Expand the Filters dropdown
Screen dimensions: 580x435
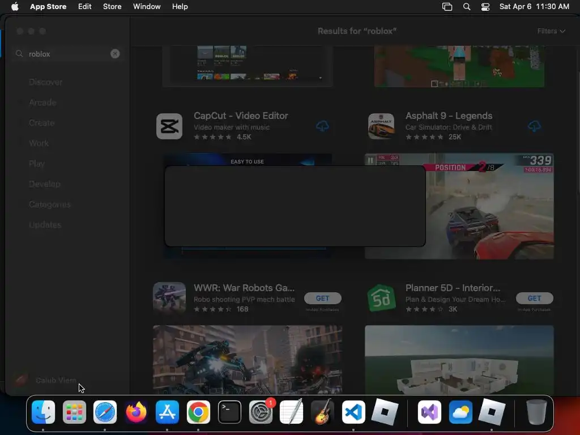point(551,31)
